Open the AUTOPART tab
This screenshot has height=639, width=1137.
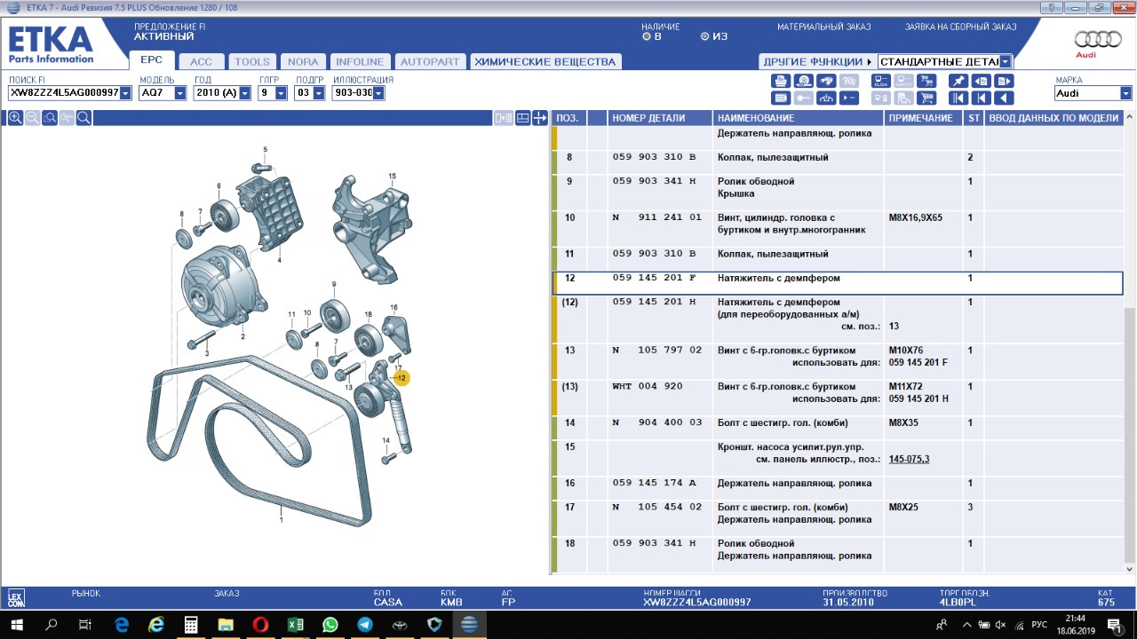coord(430,62)
